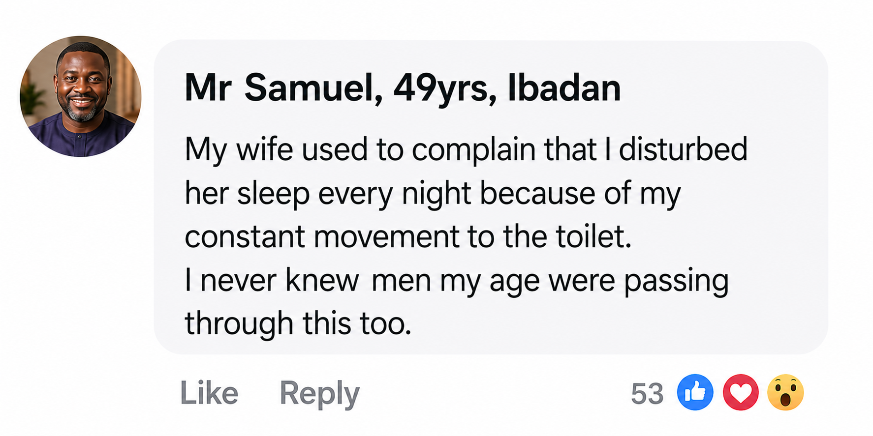
Task: Click the word "disturbed" in the comment
Action: pos(683,148)
